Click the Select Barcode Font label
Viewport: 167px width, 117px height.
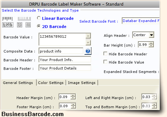[99, 21]
